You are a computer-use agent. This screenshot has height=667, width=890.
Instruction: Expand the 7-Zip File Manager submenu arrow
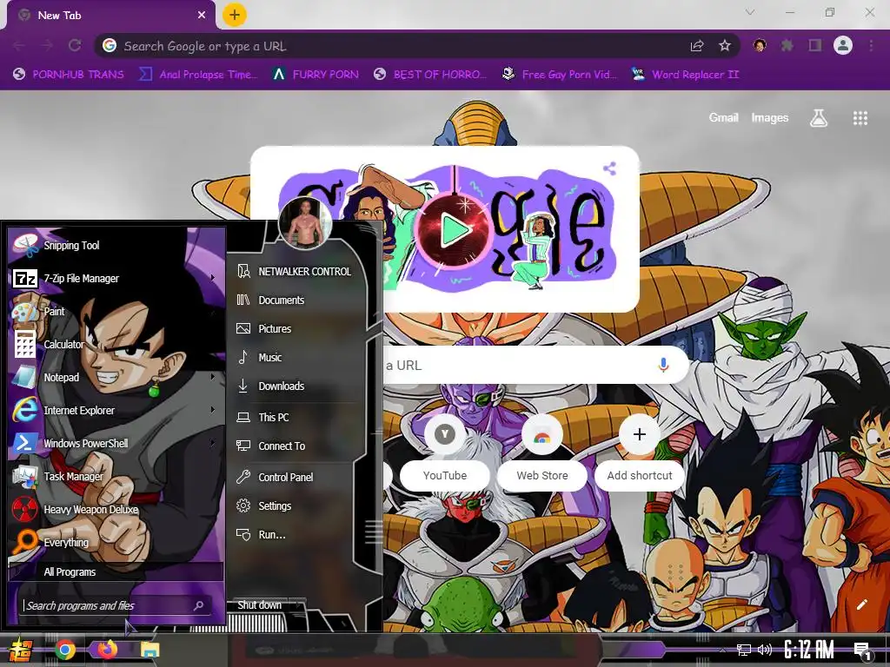tap(213, 277)
